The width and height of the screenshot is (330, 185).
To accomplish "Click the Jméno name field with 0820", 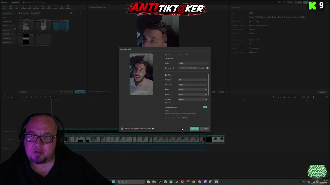I will pyautogui.click(x=194, y=63).
